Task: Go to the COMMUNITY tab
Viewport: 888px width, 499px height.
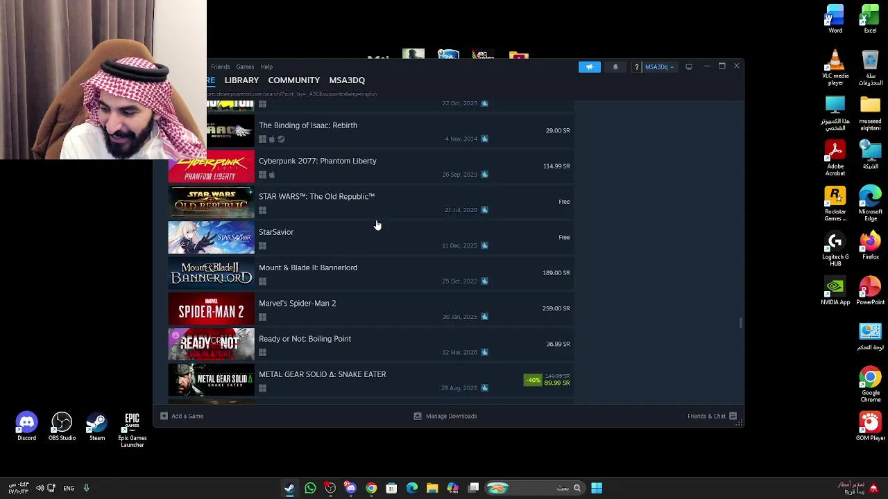Action: (x=294, y=80)
